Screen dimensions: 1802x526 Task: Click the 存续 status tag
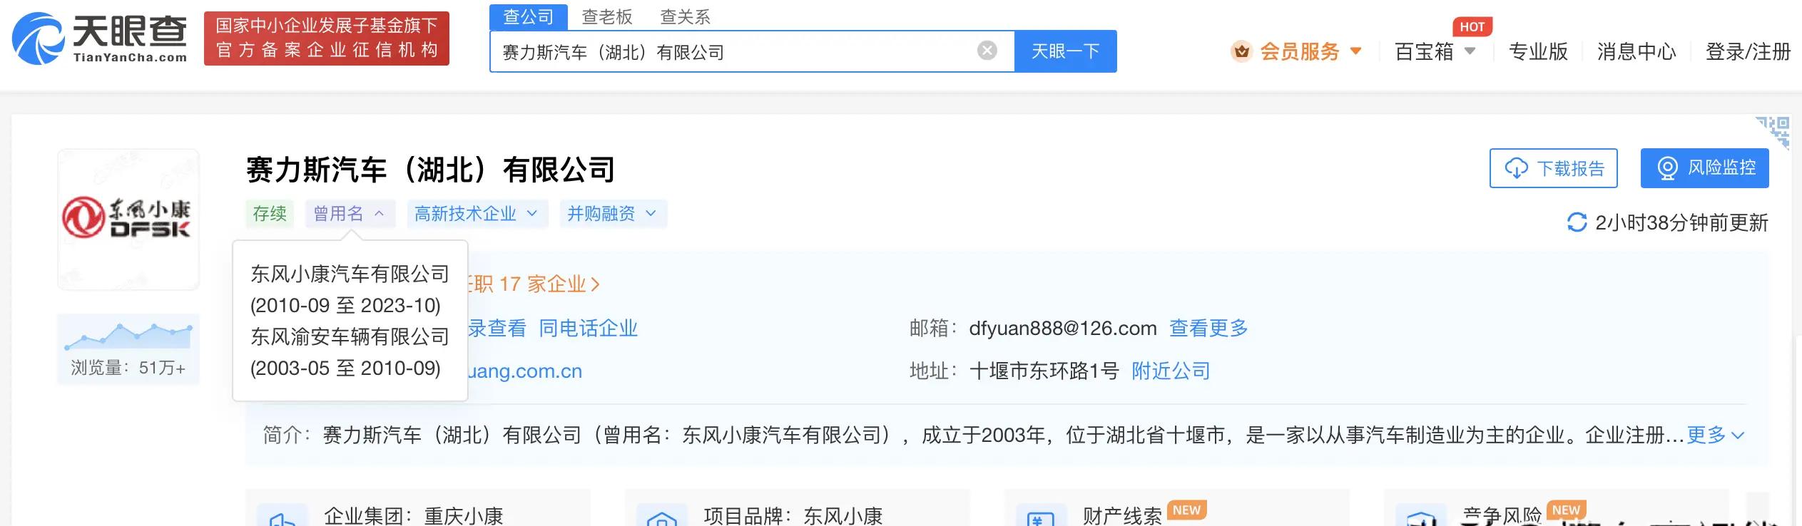tap(270, 214)
